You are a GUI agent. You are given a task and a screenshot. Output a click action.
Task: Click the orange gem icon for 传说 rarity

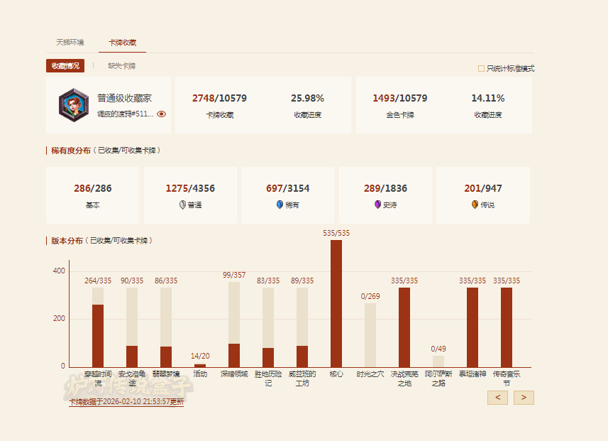(475, 205)
